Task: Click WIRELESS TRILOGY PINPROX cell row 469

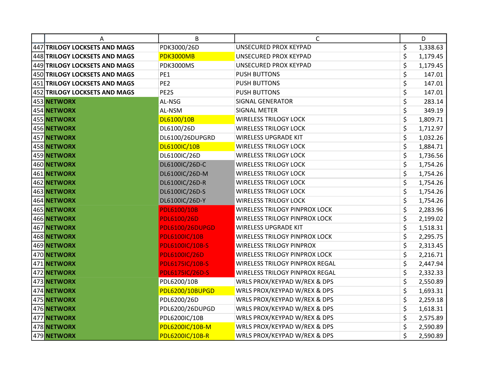Action: pos(317,246)
